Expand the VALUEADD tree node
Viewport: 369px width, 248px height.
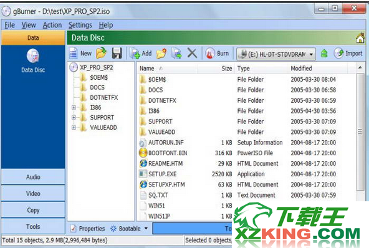coord(74,128)
